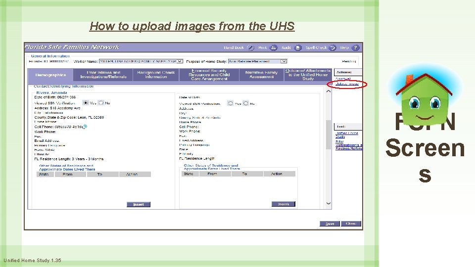Click the scroll up arrow
This screenshot has height=267, width=475.
click(329, 91)
